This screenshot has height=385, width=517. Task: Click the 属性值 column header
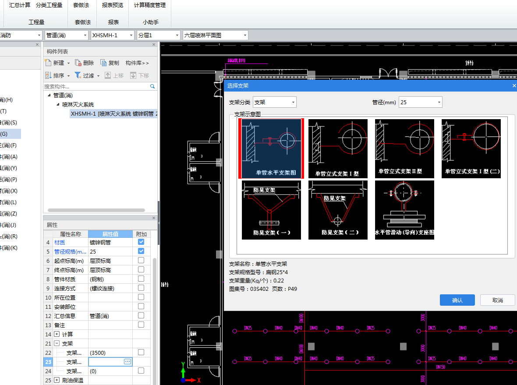click(x=110, y=234)
